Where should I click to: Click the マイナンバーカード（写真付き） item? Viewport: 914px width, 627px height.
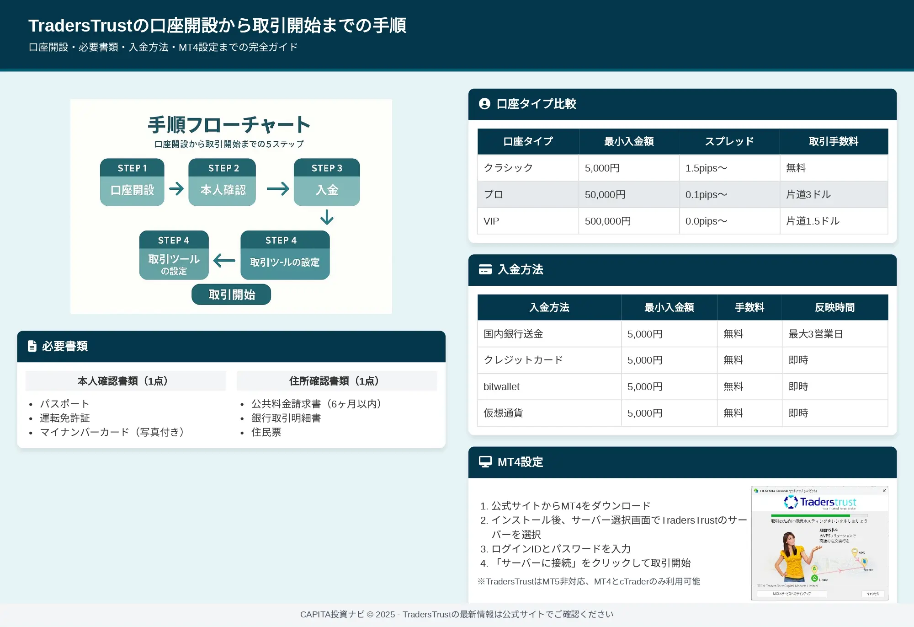[114, 432]
